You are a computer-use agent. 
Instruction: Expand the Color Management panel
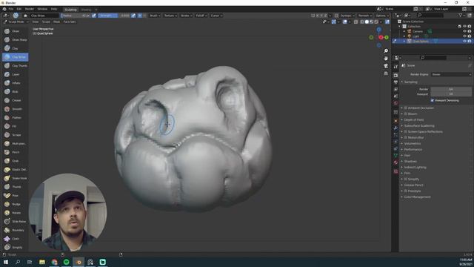(417, 197)
